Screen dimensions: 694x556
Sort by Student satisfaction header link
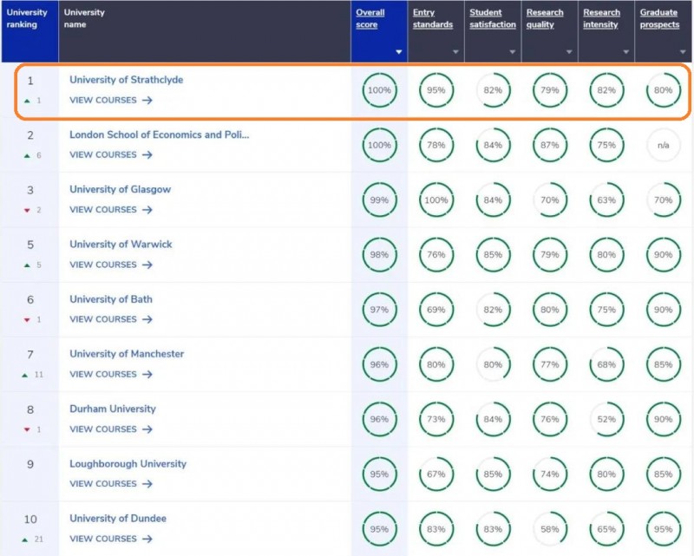tap(493, 18)
